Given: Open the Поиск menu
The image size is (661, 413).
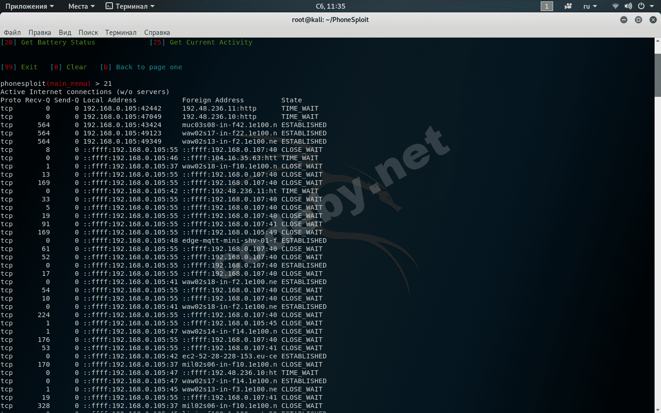Looking at the screenshot, I should point(88,32).
